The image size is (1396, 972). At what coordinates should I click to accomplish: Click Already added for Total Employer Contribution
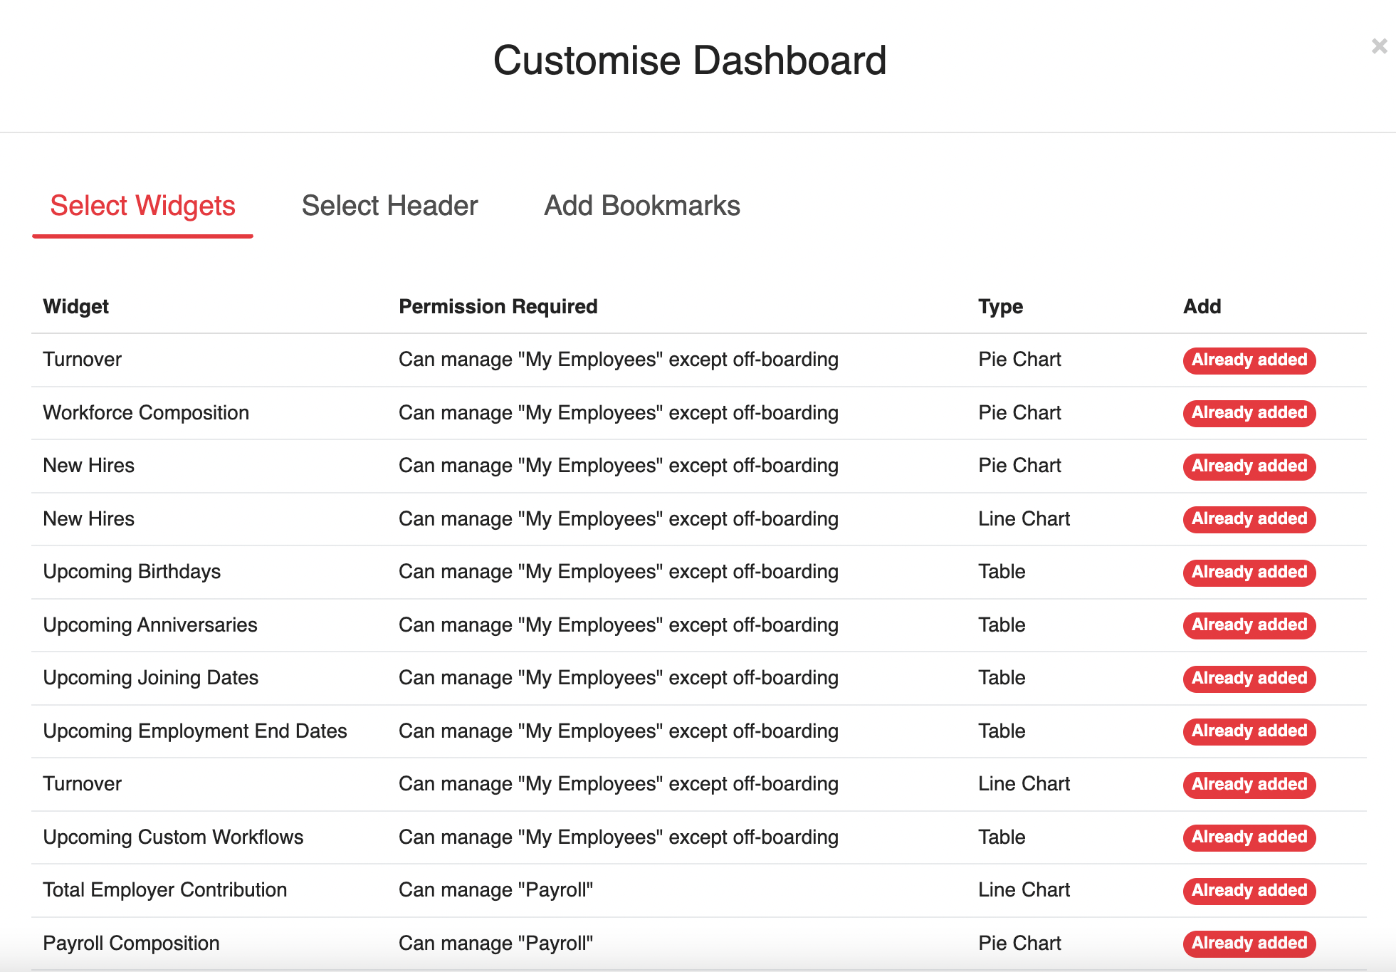(x=1249, y=890)
